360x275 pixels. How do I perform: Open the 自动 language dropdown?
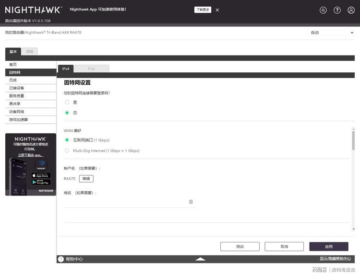click(332, 33)
